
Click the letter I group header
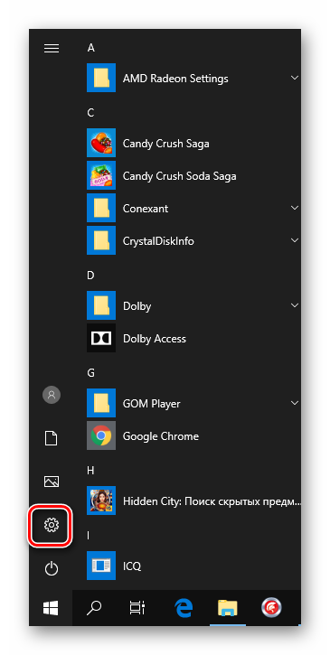pos(89,536)
